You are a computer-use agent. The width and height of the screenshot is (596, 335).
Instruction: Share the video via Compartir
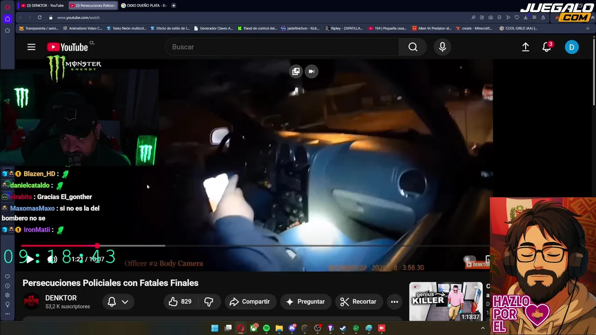tap(250, 301)
